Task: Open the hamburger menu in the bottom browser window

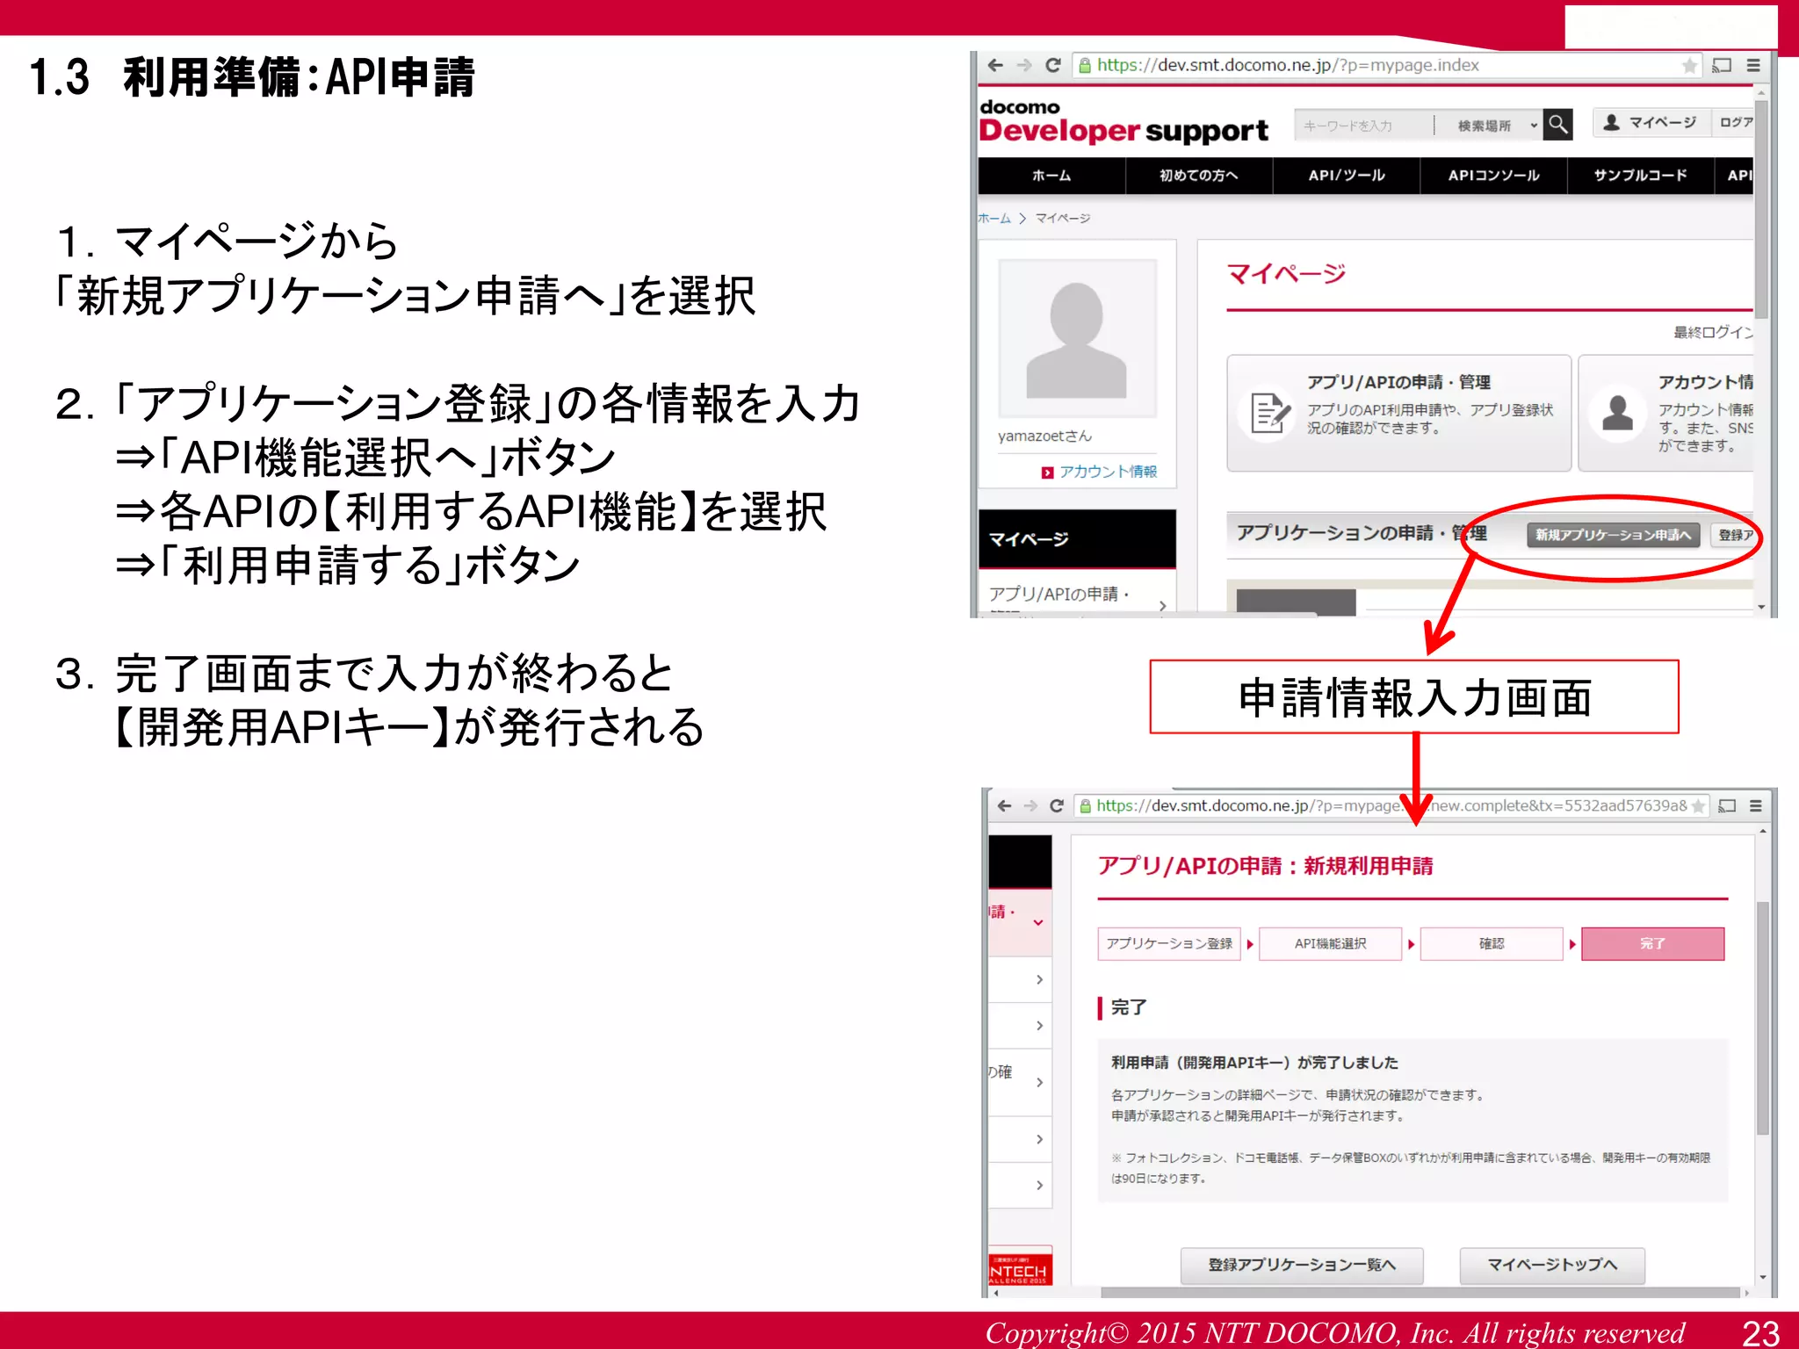Action: 1756,805
